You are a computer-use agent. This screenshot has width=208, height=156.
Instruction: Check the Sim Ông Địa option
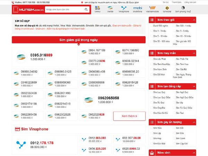[x=151, y=108]
